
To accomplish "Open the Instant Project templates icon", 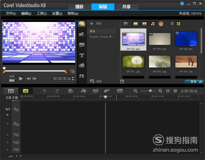I will pyautogui.click(x=82, y=34).
